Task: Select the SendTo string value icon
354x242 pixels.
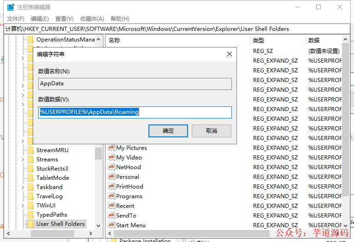Action: 111,215
